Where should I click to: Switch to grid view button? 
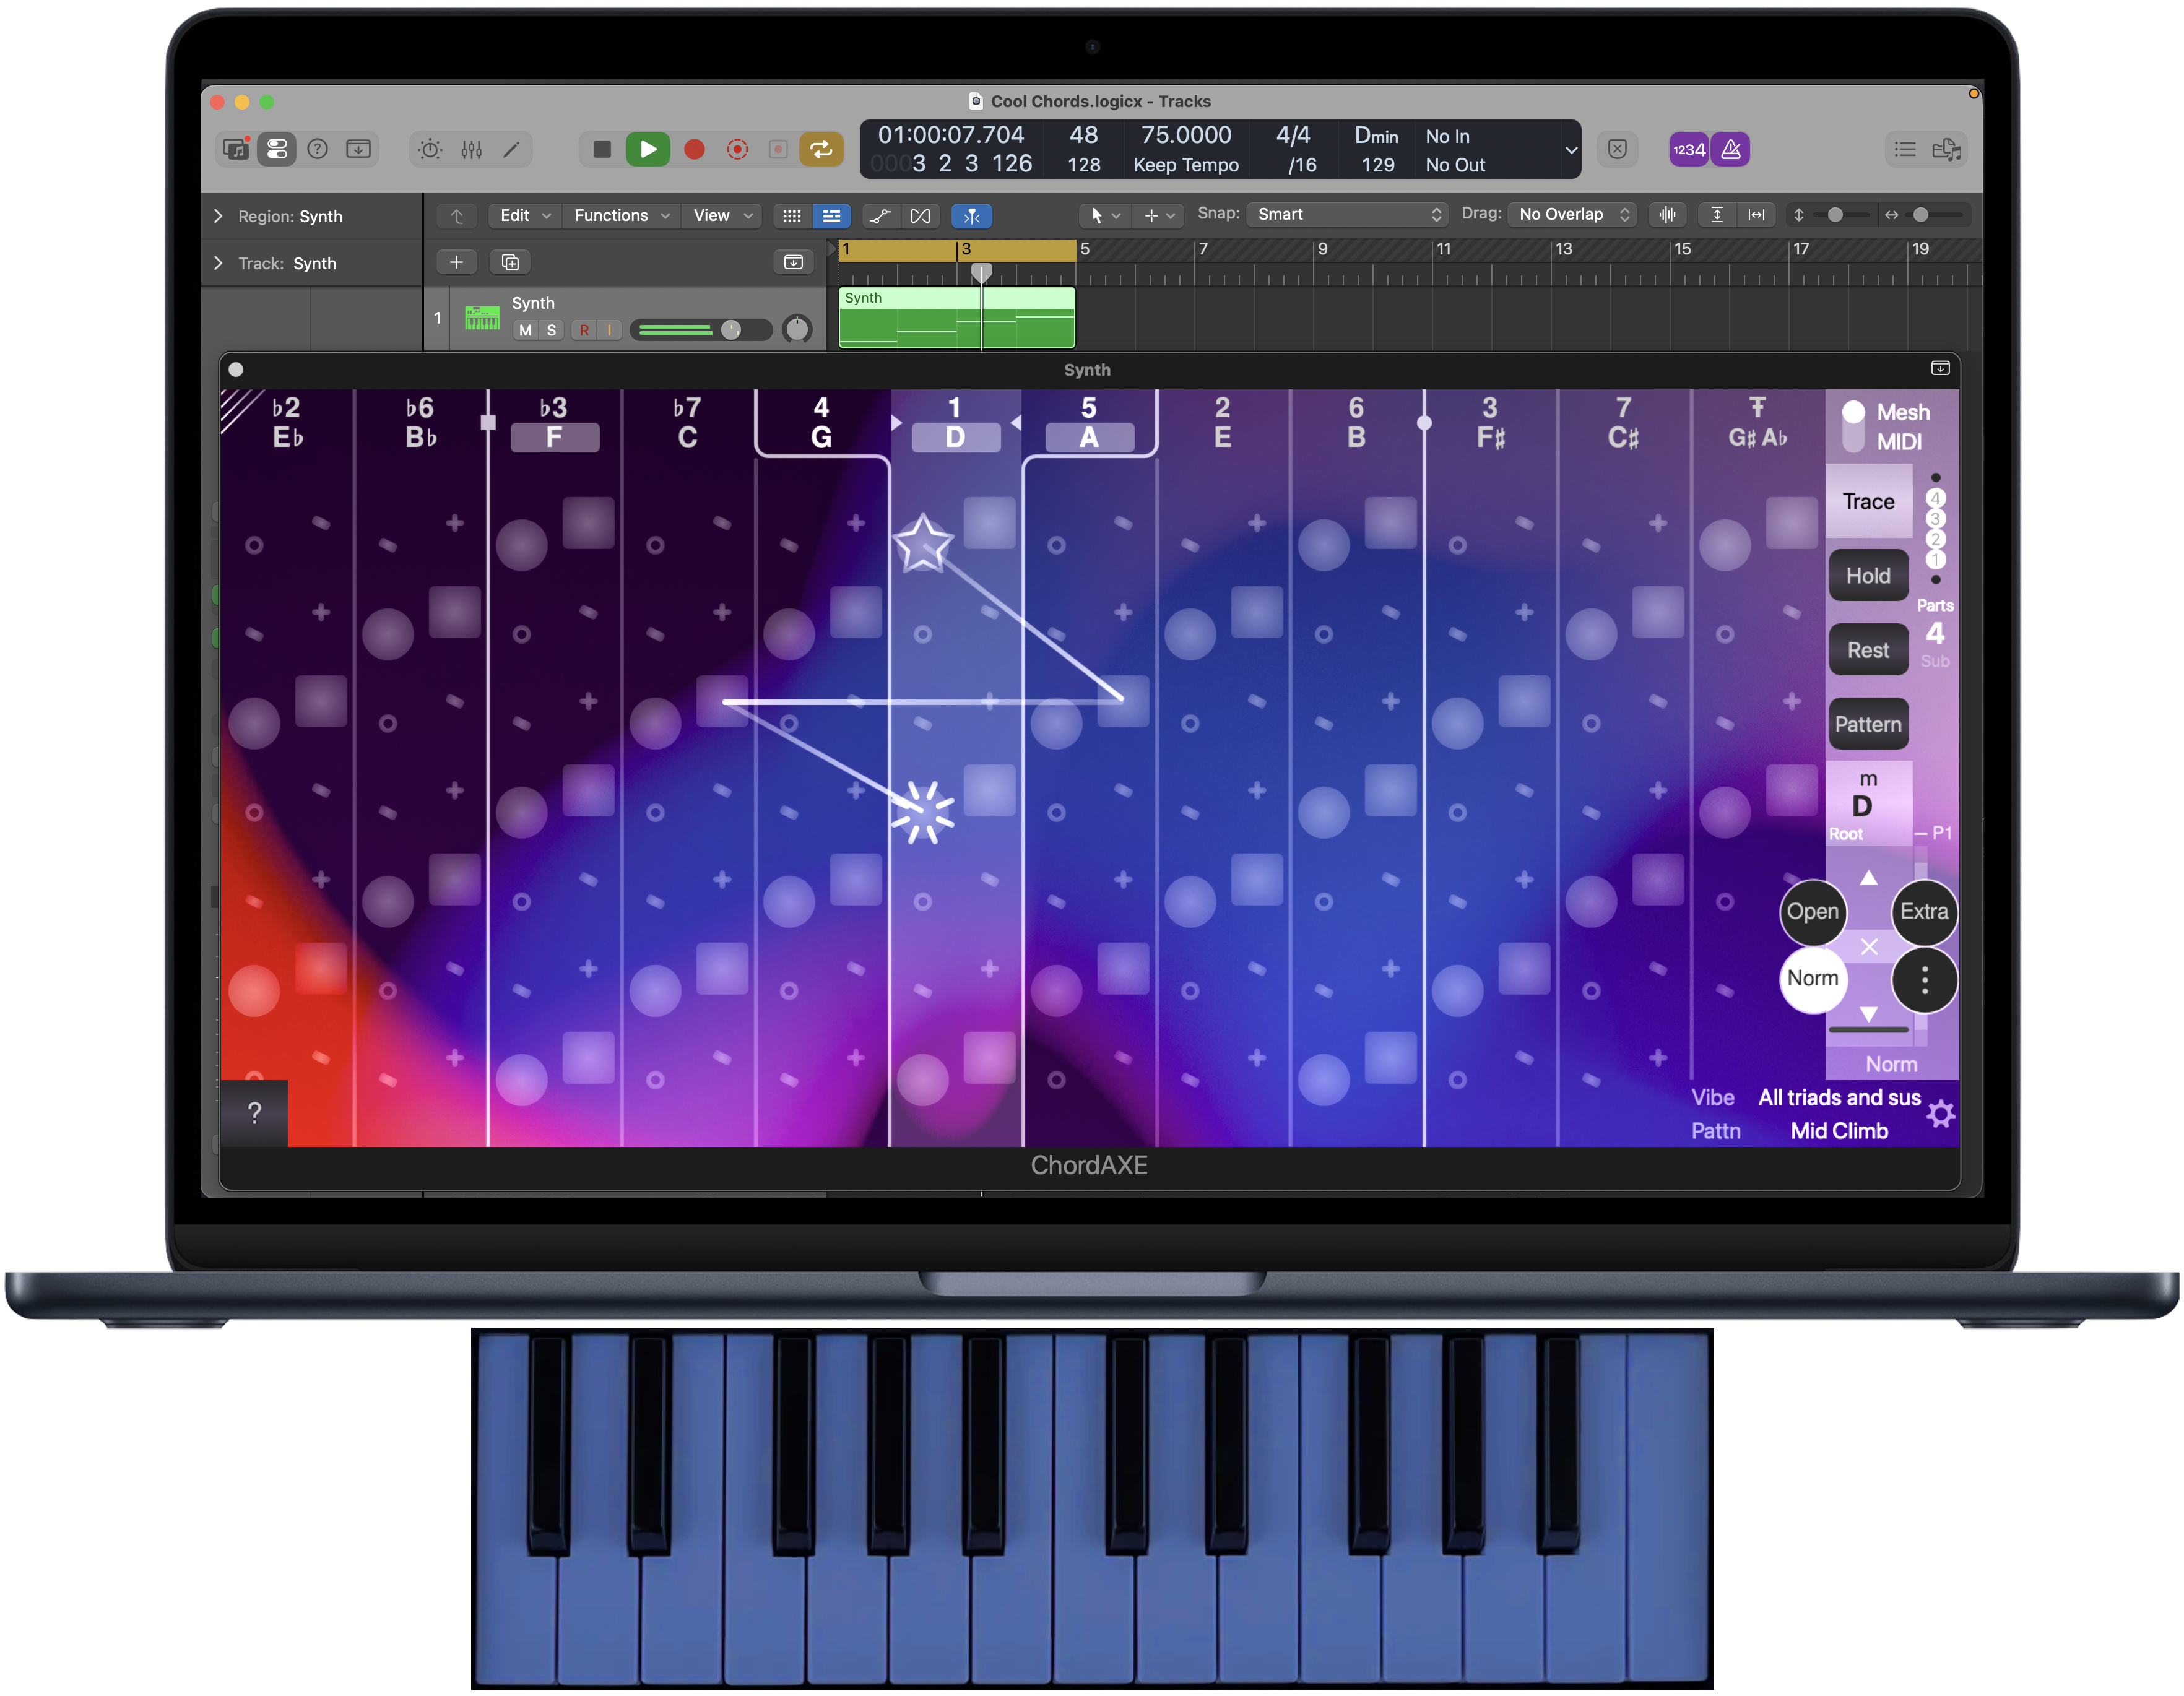tap(792, 215)
